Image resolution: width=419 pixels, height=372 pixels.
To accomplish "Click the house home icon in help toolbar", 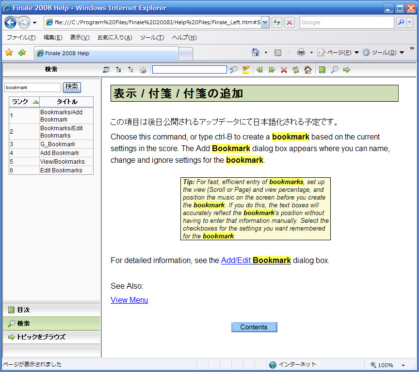I will pyautogui.click(x=307, y=70).
